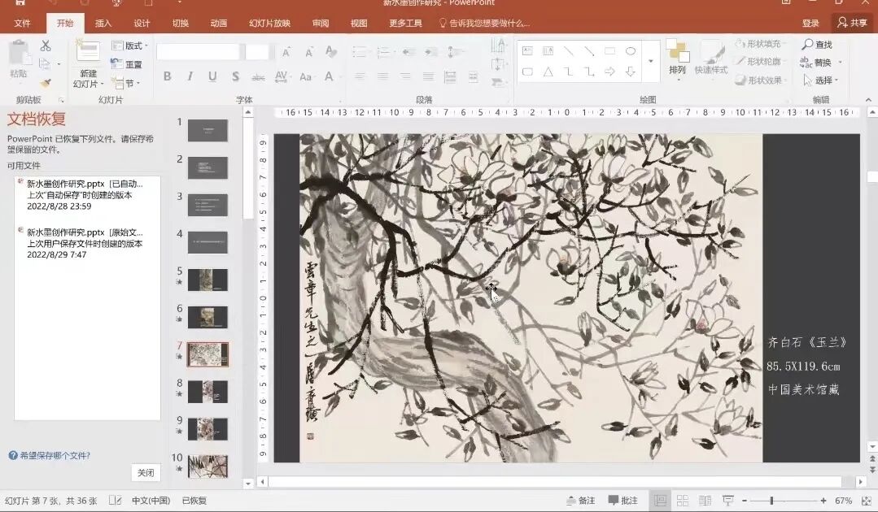The height and width of the screenshot is (512, 878).
Task: Open Section (节) dropdown
Action: [125, 83]
